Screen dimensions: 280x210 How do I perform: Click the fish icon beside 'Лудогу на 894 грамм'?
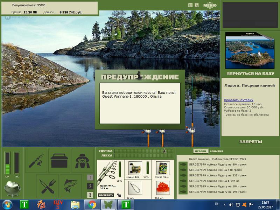[183, 164]
